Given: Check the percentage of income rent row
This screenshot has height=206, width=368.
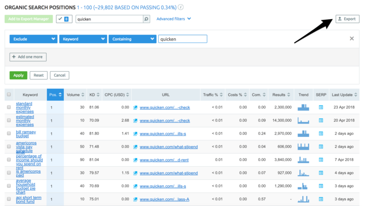Looking at the screenshot, I should [9, 160].
